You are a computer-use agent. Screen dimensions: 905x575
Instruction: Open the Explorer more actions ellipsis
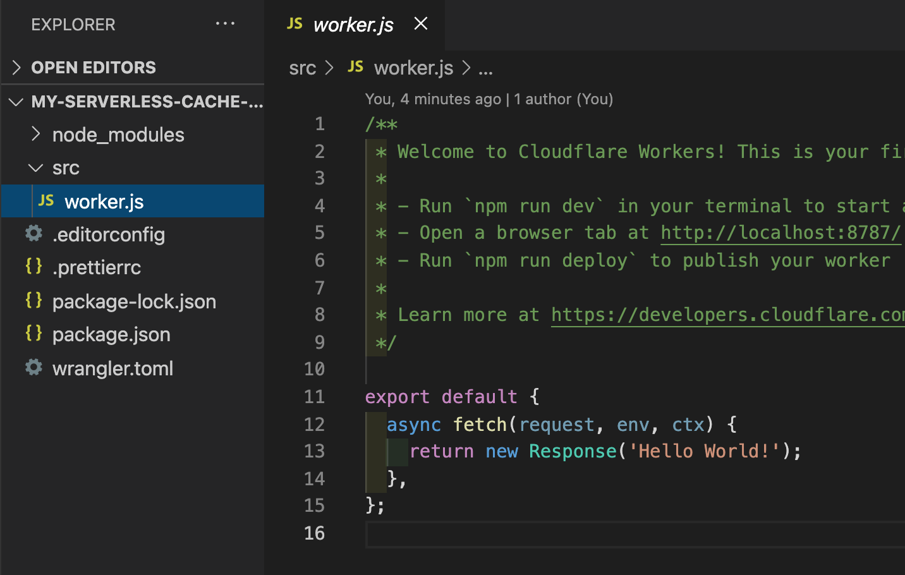pos(225,24)
